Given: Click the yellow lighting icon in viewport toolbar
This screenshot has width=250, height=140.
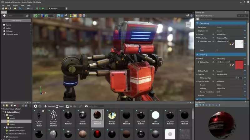Looking at the screenshot, I should coord(75,16).
